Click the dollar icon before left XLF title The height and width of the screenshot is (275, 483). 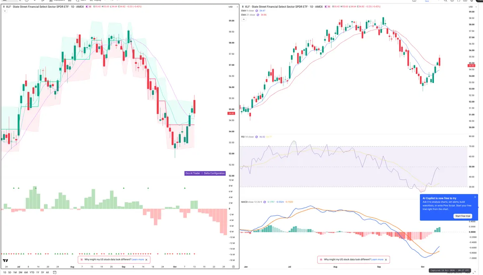pyautogui.click(x=4, y=7)
